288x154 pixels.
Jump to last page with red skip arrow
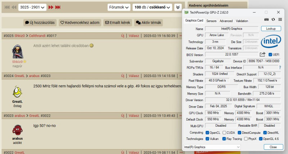58,7
